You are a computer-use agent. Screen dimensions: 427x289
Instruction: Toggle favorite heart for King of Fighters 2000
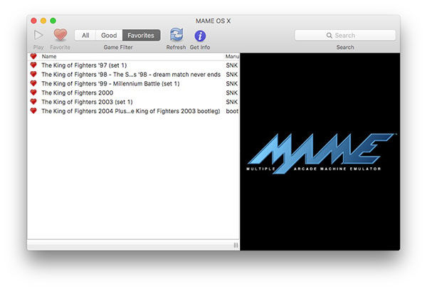click(33, 93)
